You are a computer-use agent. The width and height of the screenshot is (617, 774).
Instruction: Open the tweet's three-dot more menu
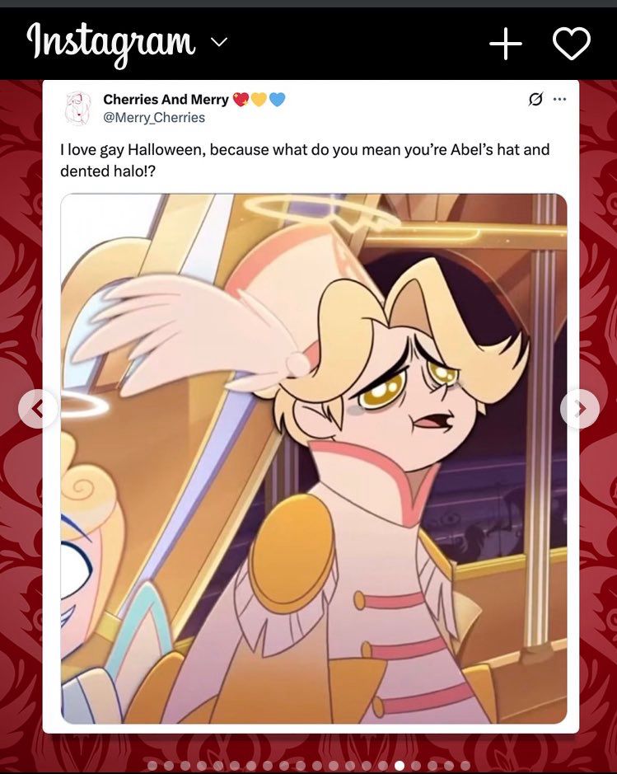click(x=559, y=99)
